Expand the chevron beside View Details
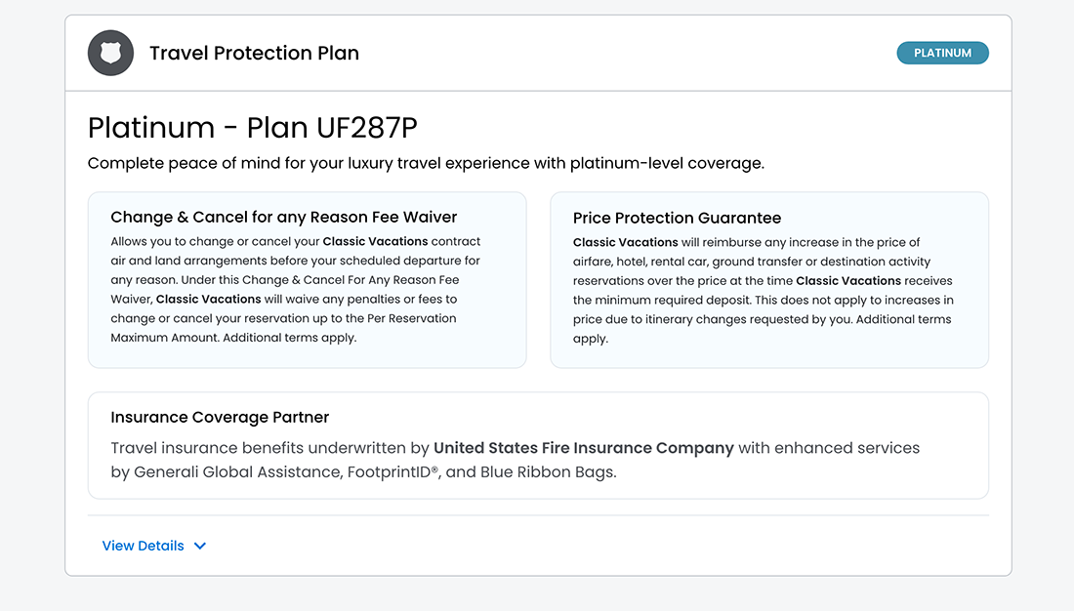Screen dimensions: 1074x611 click(x=200, y=546)
